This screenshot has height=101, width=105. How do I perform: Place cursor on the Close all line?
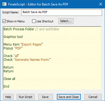click(9, 79)
